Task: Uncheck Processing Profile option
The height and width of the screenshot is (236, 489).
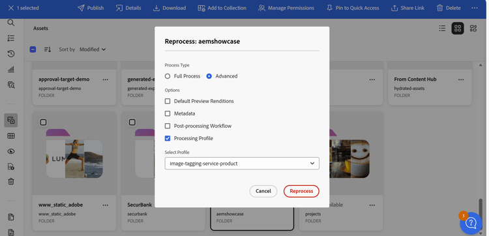Action: pos(168,138)
